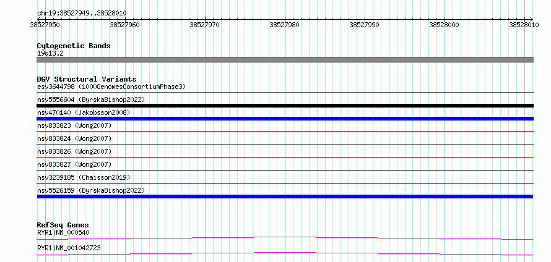Select the 19q13.2 band label
This screenshot has height=262, width=551.
(x=50, y=54)
